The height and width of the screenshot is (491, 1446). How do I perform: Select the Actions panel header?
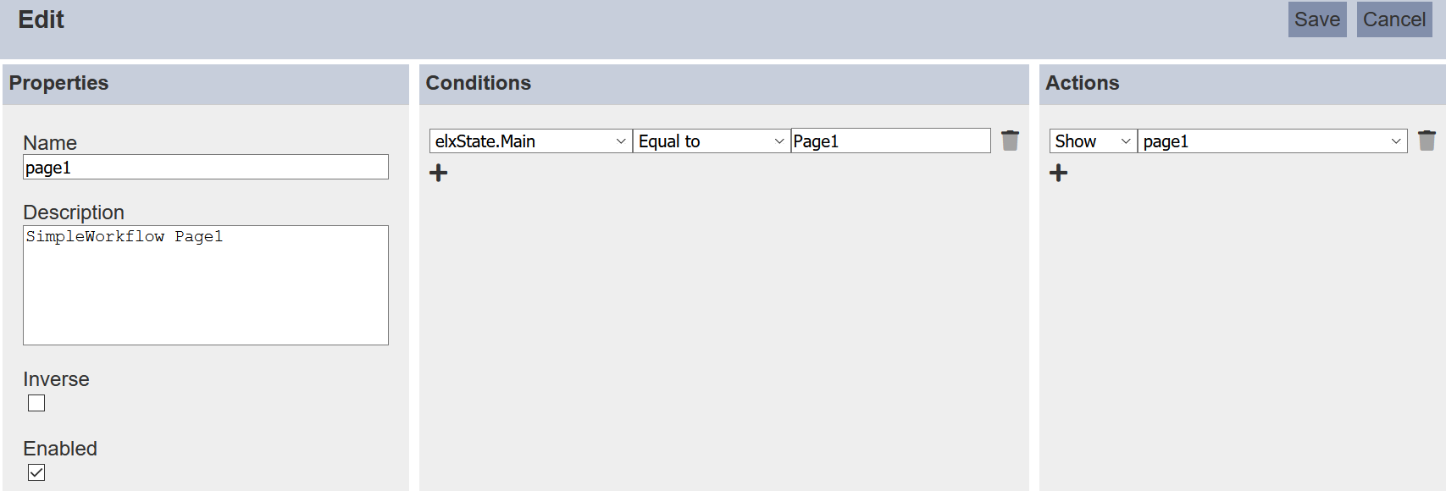click(1083, 83)
